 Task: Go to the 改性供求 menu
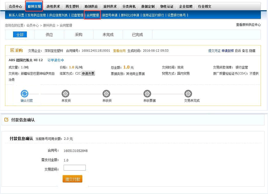(53, 7)
